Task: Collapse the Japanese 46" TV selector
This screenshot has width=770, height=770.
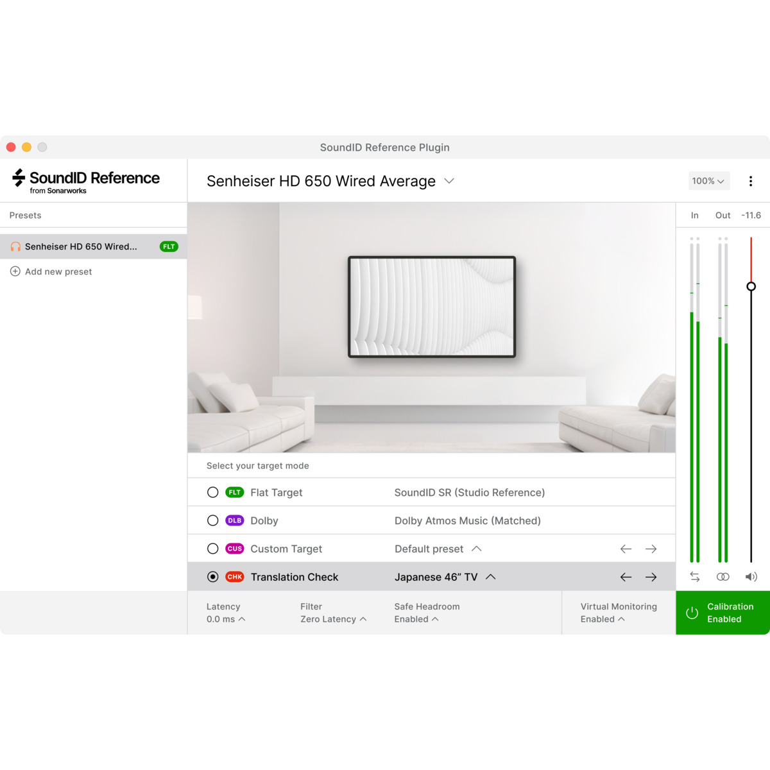Action: pos(490,576)
